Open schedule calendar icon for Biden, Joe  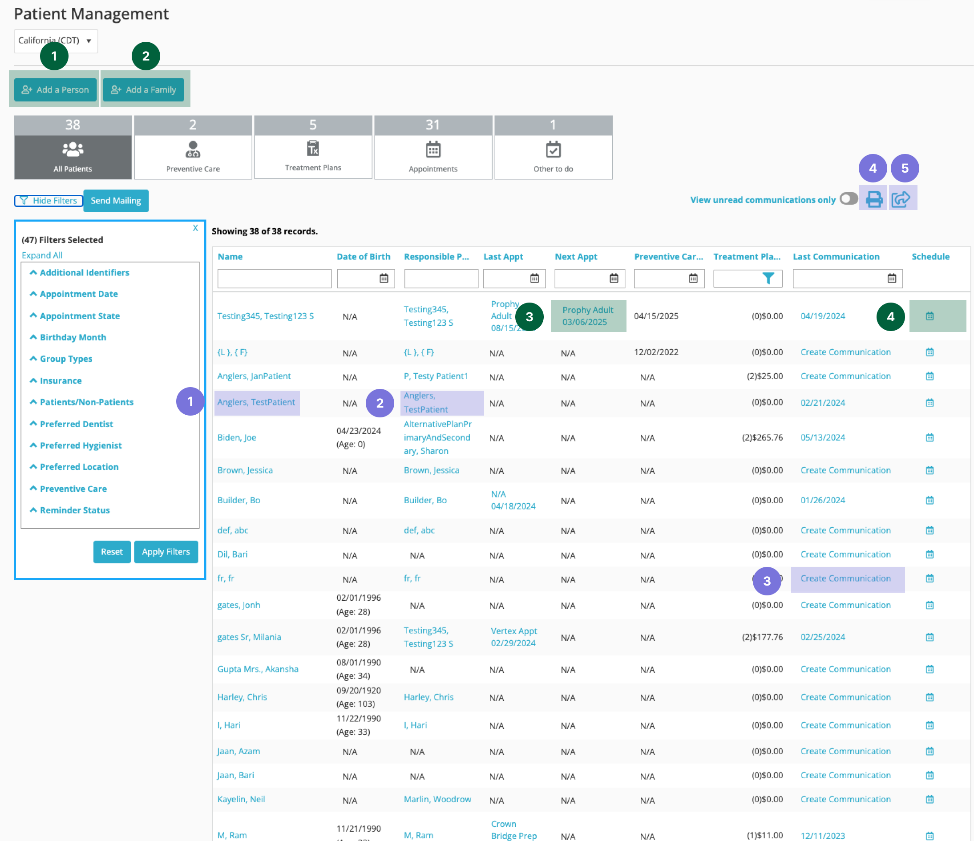(x=930, y=438)
